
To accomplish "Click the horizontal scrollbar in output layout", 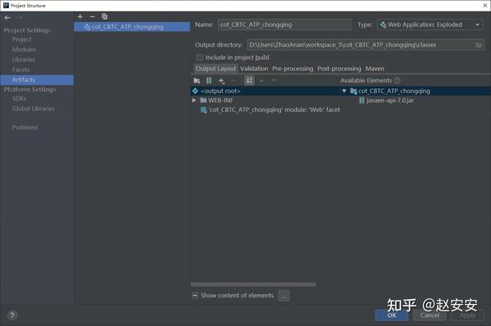I will pyautogui.click(x=253, y=284).
